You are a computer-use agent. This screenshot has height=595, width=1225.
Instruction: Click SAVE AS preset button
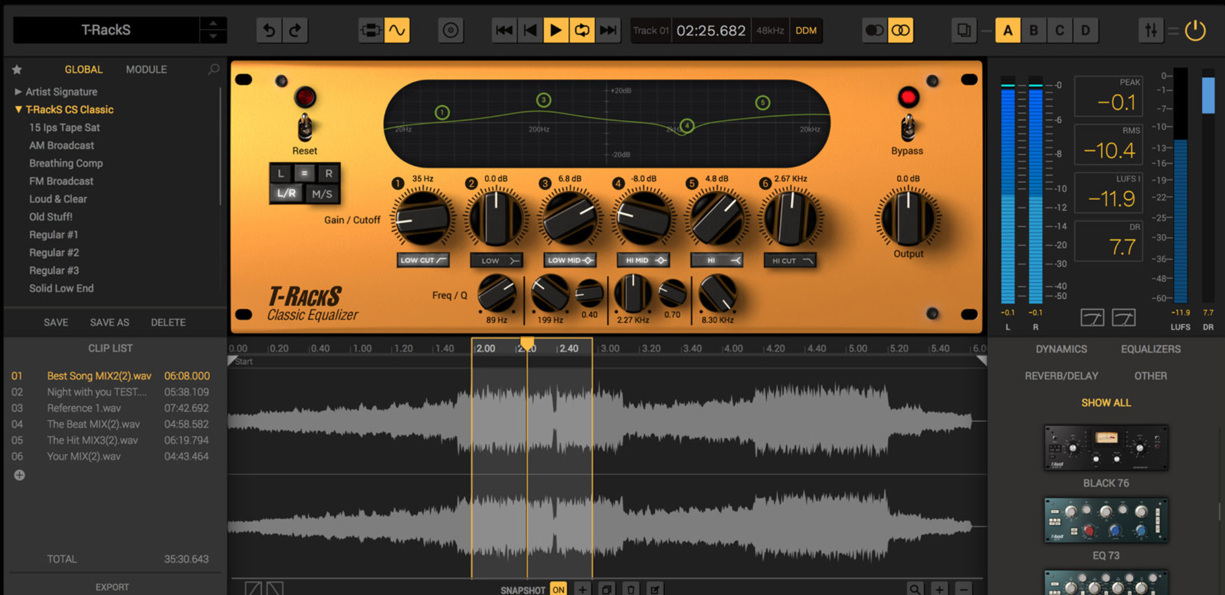tap(109, 322)
